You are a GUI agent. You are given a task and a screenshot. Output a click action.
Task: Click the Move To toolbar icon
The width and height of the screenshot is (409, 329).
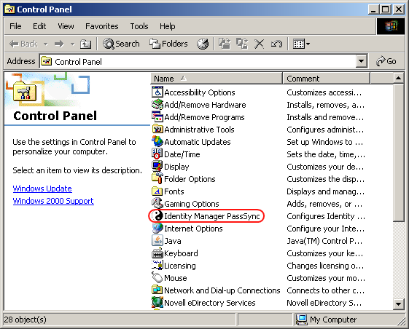[x=225, y=44]
